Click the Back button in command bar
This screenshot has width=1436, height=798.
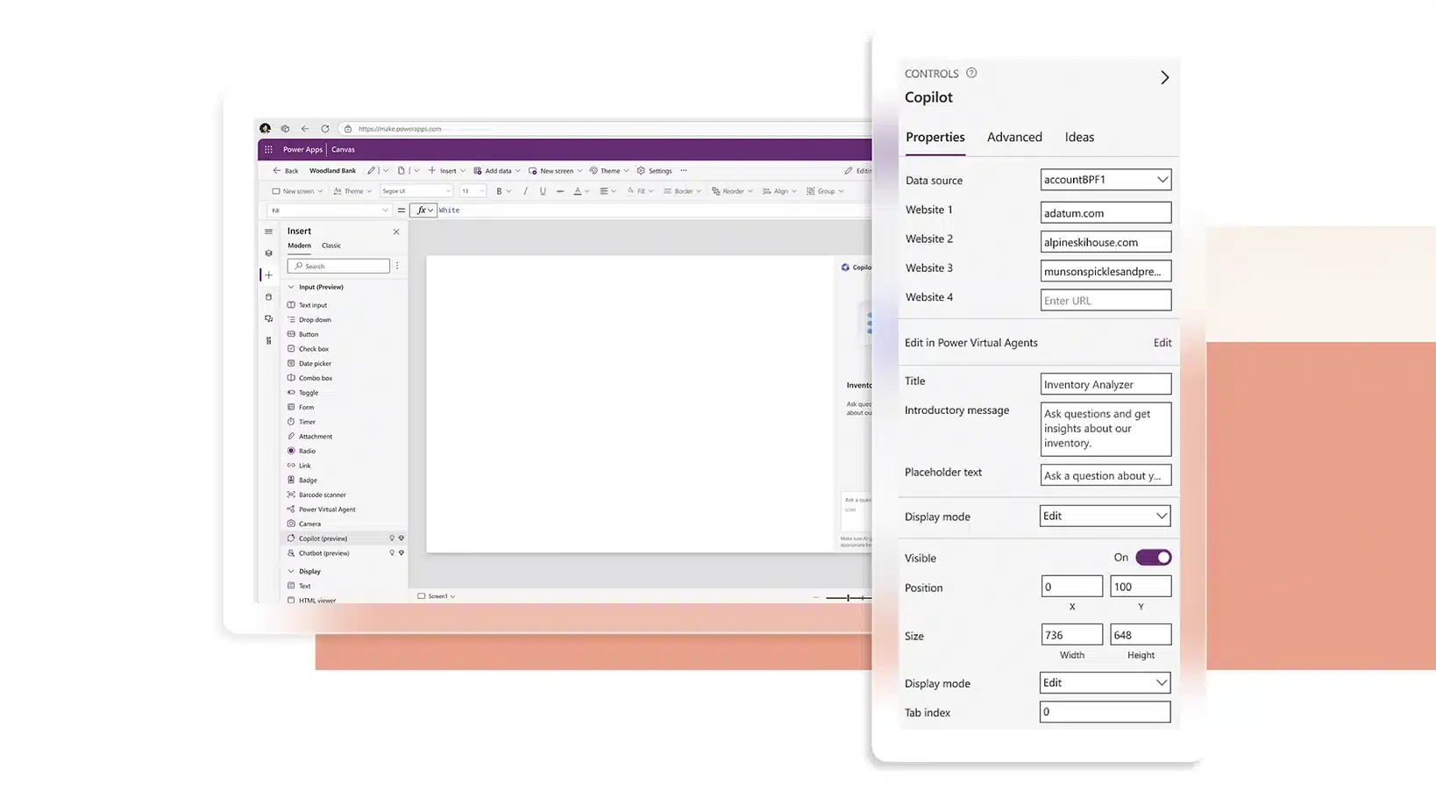(x=286, y=171)
